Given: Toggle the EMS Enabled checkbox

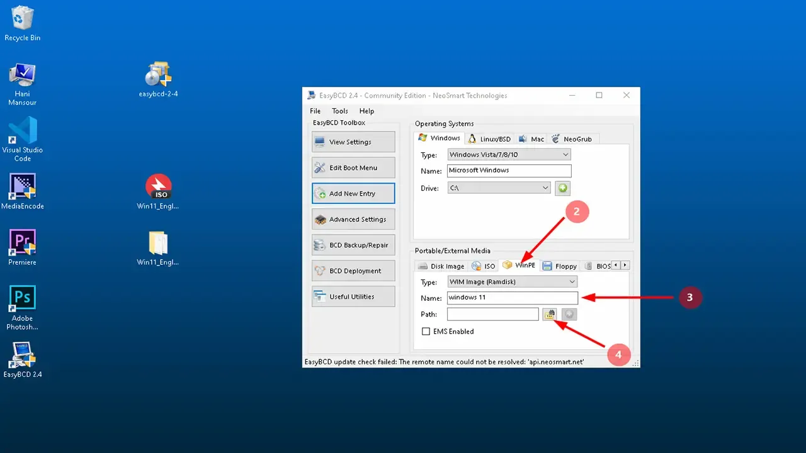Looking at the screenshot, I should pyautogui.click(x=426, y=332).
